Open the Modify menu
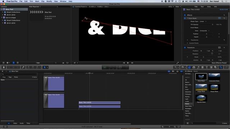Image resolution: width=230 pixels, height=129 pixels. click(49, 1)
